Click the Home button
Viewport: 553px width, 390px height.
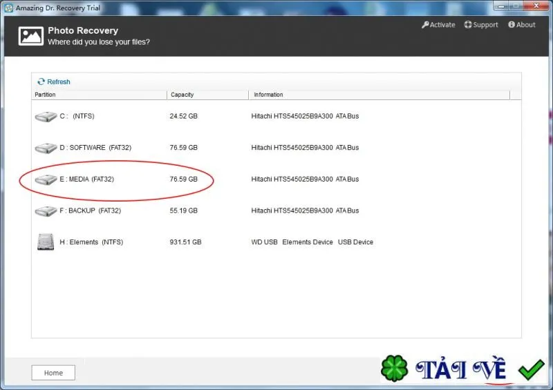tap(53, 373)
